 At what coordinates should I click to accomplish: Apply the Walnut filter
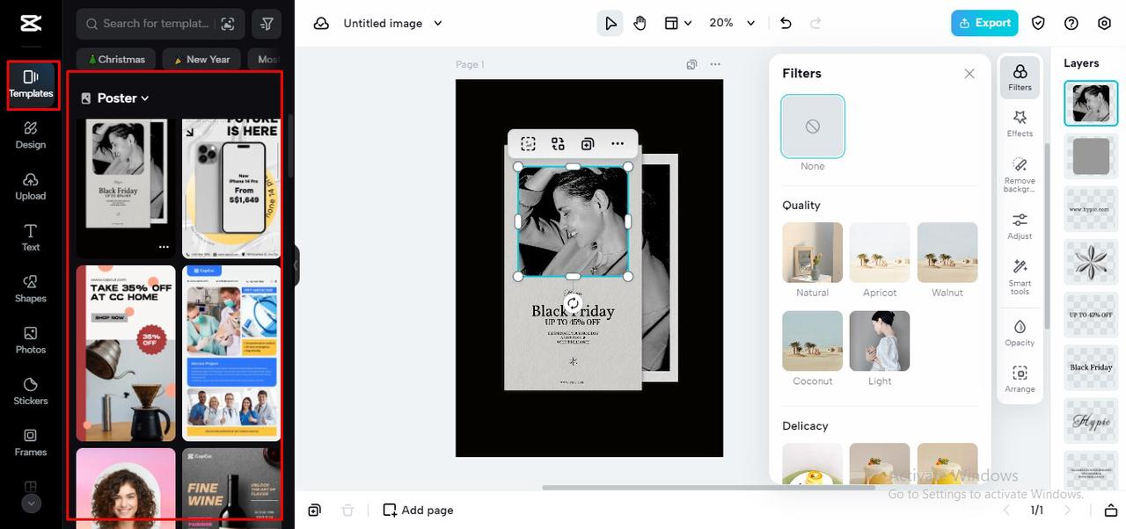947,252
